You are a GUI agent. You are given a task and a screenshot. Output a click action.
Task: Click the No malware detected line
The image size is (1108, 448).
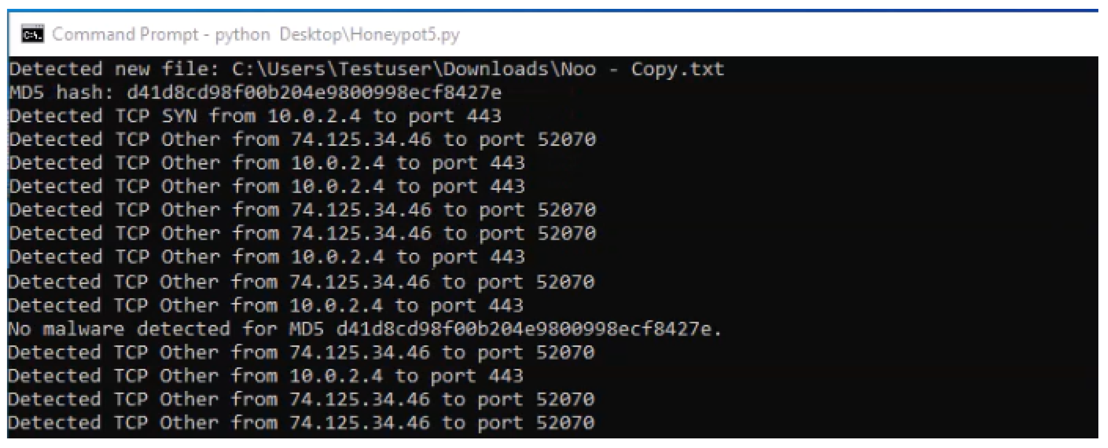364,329
